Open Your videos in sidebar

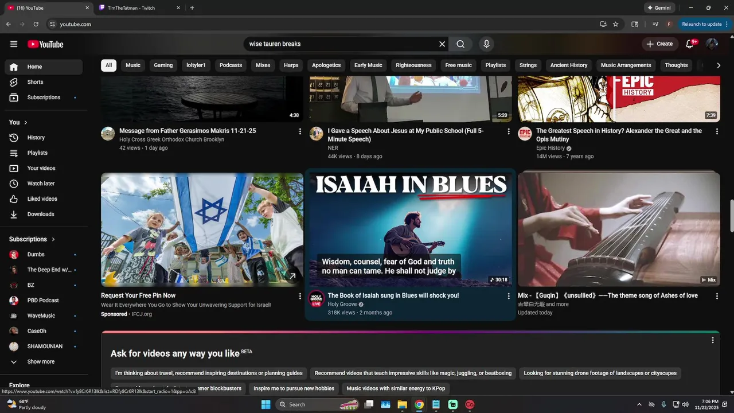click(x=44, y=168)
